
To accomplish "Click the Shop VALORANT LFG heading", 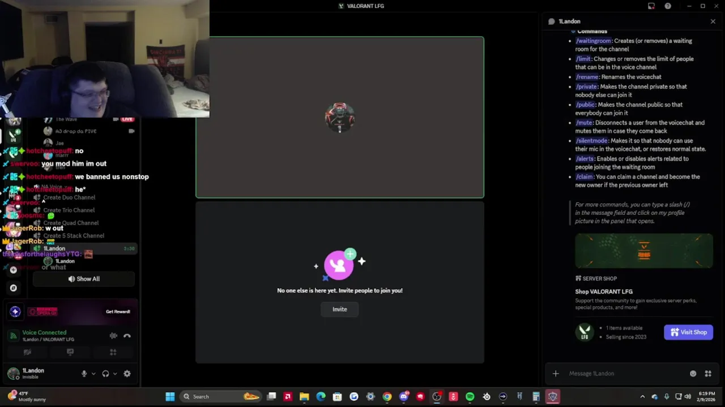I will click(x=604, y=292).
